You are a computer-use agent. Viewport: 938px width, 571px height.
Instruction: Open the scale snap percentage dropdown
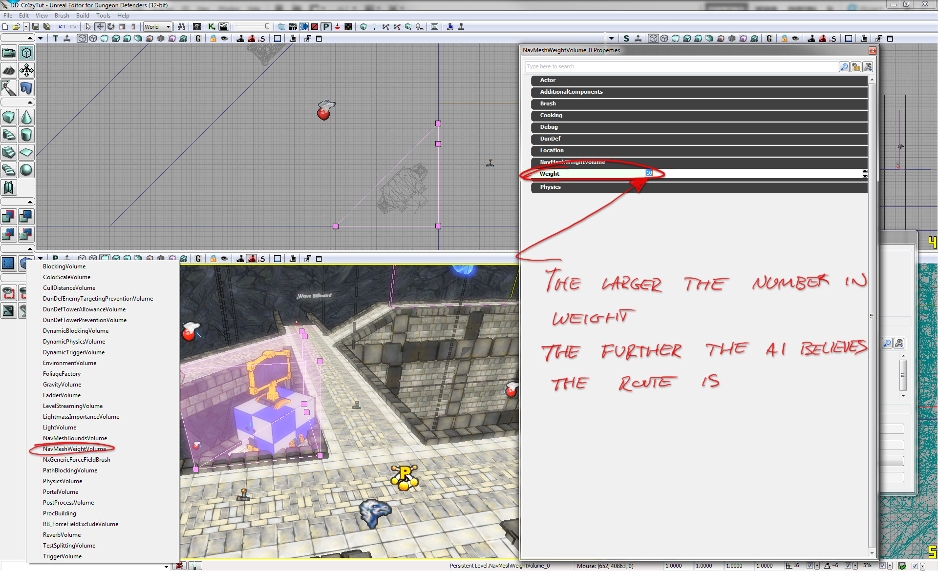tap(890, 566)
